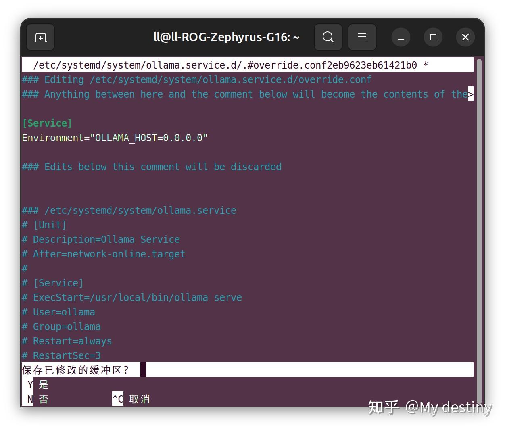This screenshot has height=430, width=505.
Task: Click the [Service] section header line
Action: coord(47,123)
